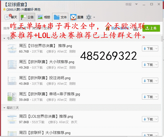The width and height of the screenshot is (164, 137).
Task: Open thumbnail of S5世界总决赛 推荐.png
Action: click(x=12, y=49)
